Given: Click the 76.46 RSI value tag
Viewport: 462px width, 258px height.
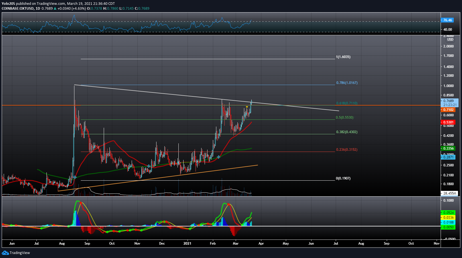Looking at the screenshot, I should [448, 20].
